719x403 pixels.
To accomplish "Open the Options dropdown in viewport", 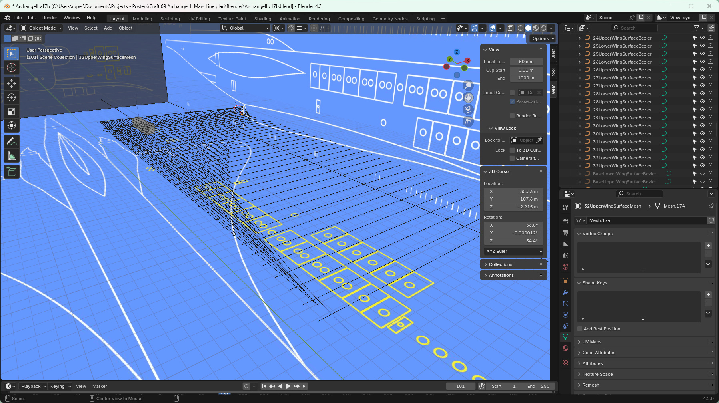I will point(543,38).
